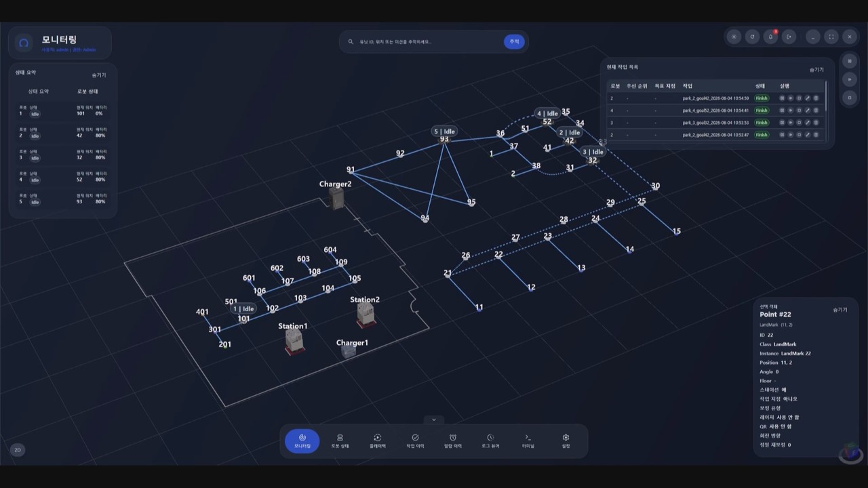This screenshot has width=868, height=488.
Task: Click the search magnifier icon
Action: [x=351, y=42]
